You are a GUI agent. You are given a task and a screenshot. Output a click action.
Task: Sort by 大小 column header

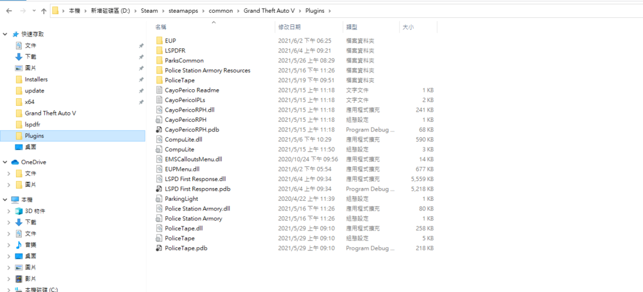tap(408, 27)
